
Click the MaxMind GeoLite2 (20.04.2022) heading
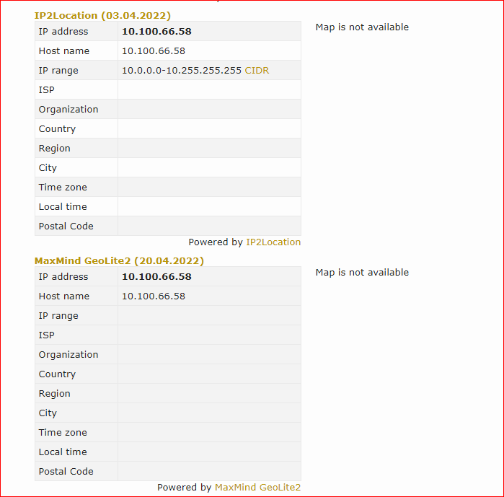tap(119, 260)
